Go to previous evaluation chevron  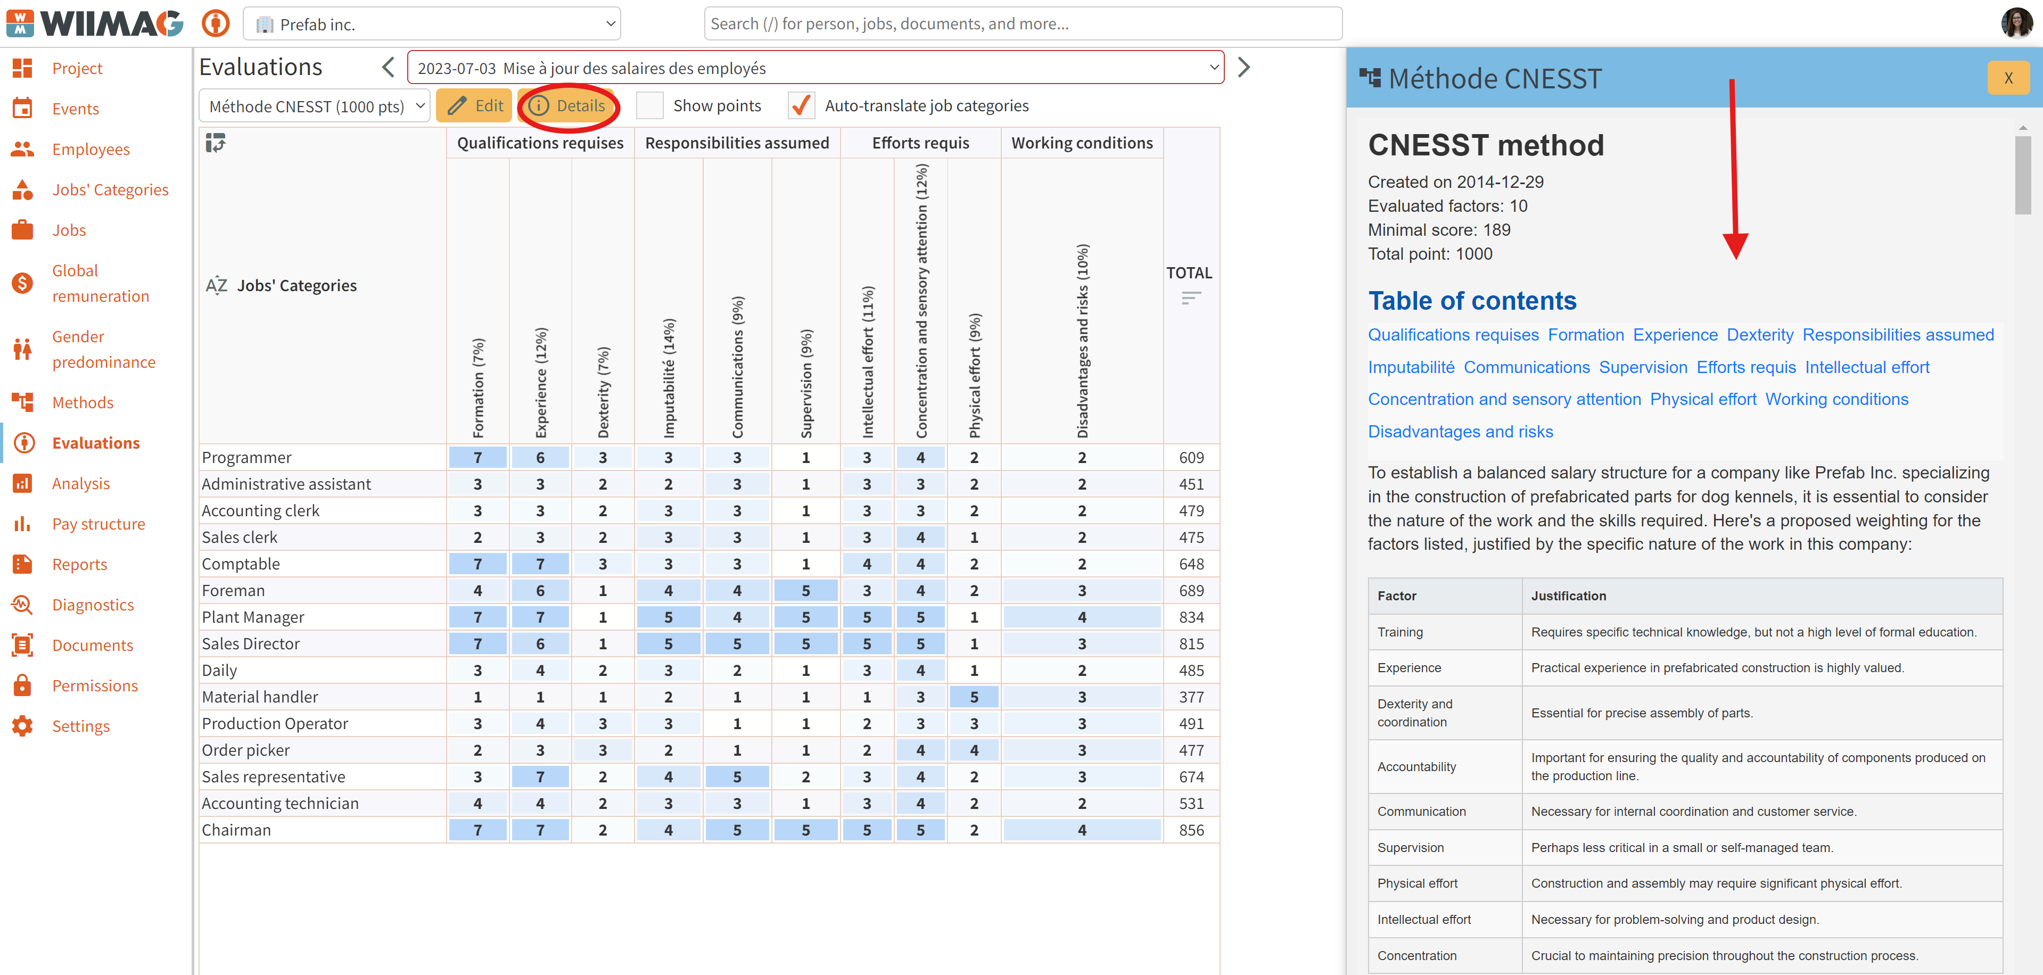point(388,68)
